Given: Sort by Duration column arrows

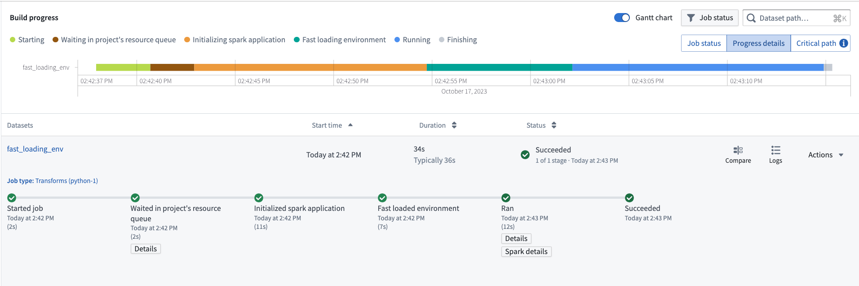Looking at the screenshot, I should (x=454, y=125).
